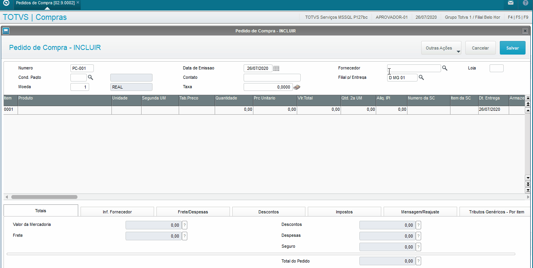Switch to Descontos tab
533x268 pixels.
point(269,212)
